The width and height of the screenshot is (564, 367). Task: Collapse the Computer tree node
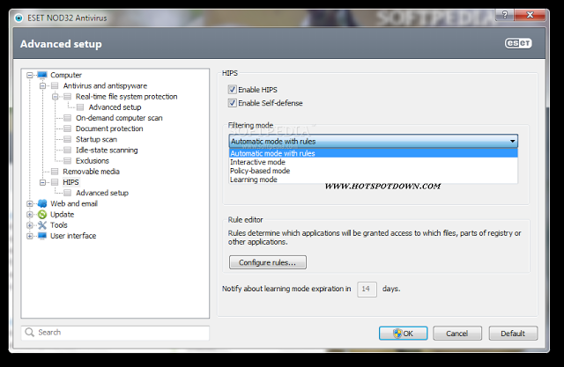[x=30, y=75]
